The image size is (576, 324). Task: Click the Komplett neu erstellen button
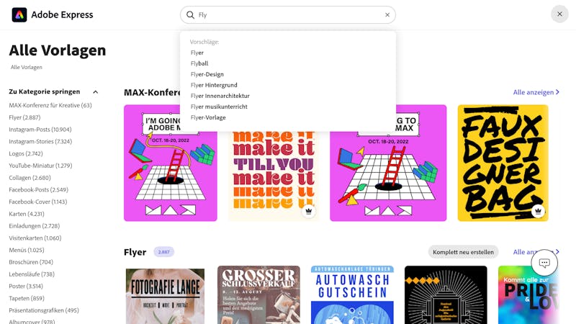(463, 252)
